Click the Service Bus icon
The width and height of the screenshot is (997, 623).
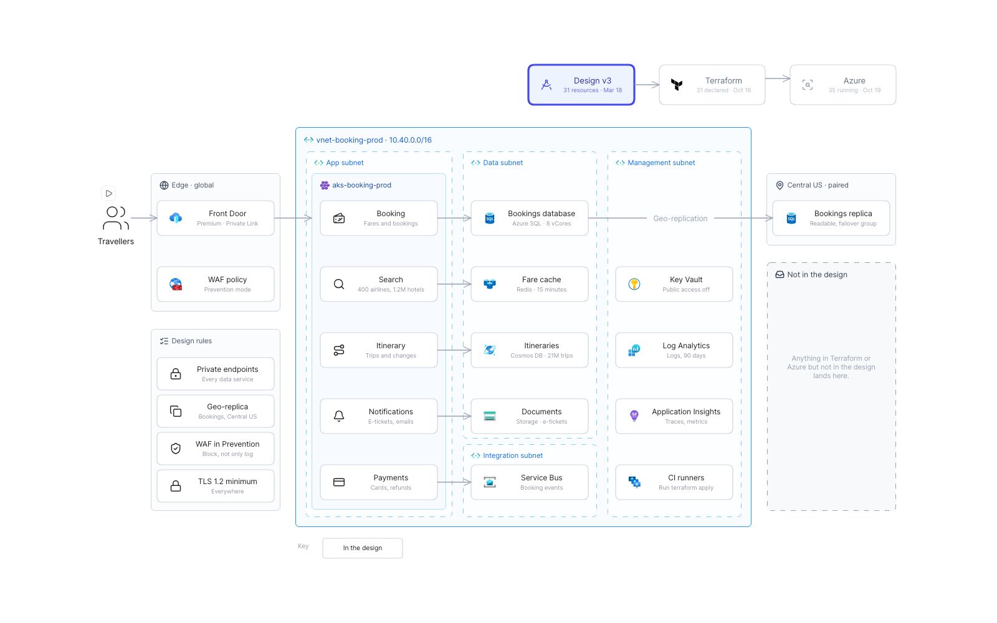(490, 482)
